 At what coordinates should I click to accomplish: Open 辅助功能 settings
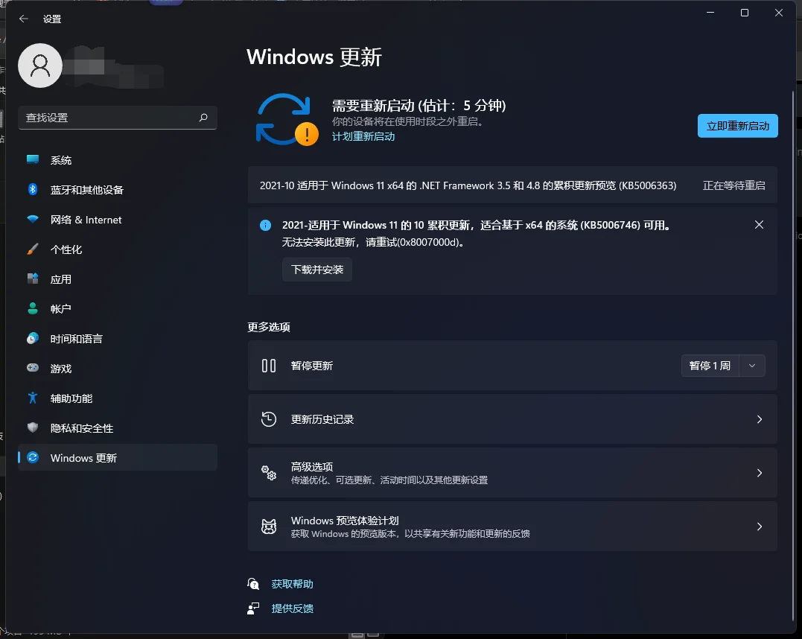tap(118, 398)
